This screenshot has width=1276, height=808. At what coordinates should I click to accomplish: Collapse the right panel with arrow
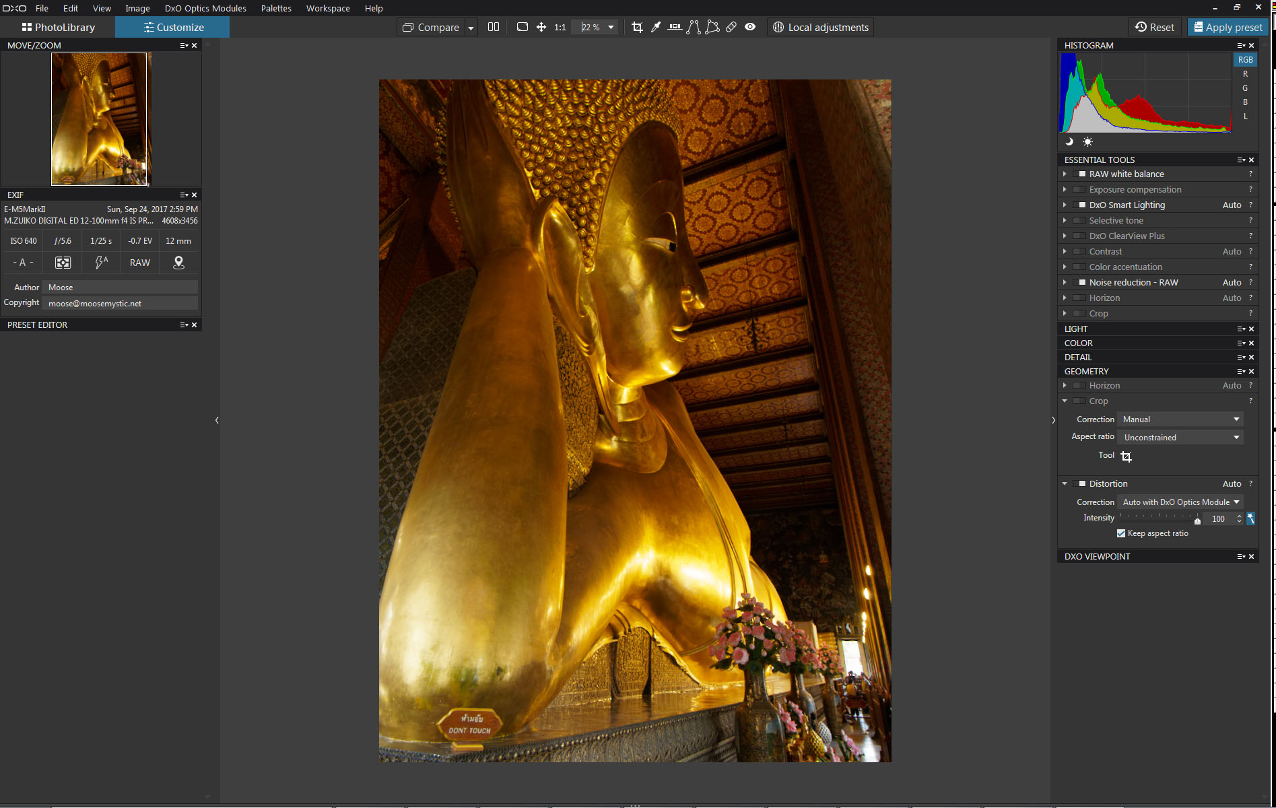pyautogui.click(x=1053, y=420)
